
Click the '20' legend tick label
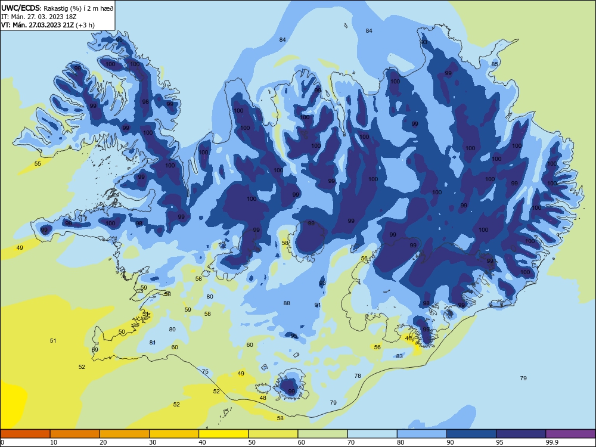point(103,442)
